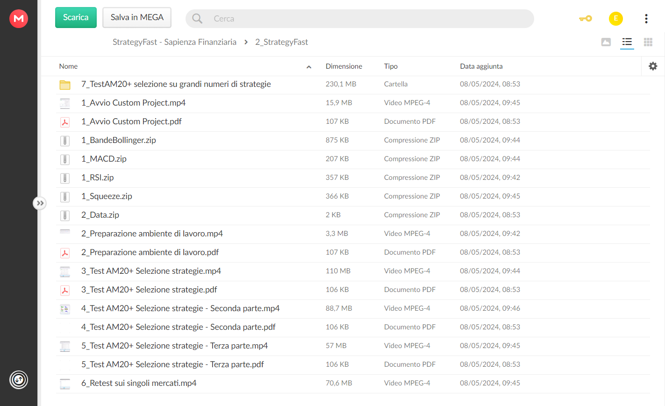Open the 7_TestAM20+ folder icon
The height and width of the screenshot is (406, 665).
coord(65,85)
